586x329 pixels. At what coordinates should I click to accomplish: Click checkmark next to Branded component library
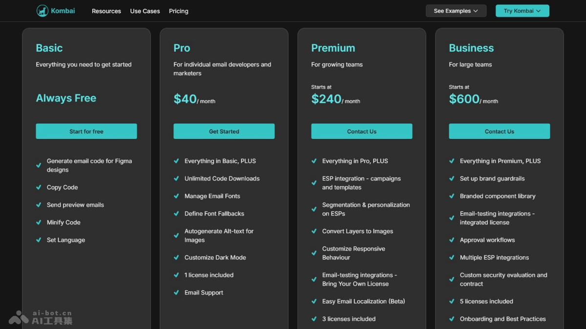click(452, 196)
